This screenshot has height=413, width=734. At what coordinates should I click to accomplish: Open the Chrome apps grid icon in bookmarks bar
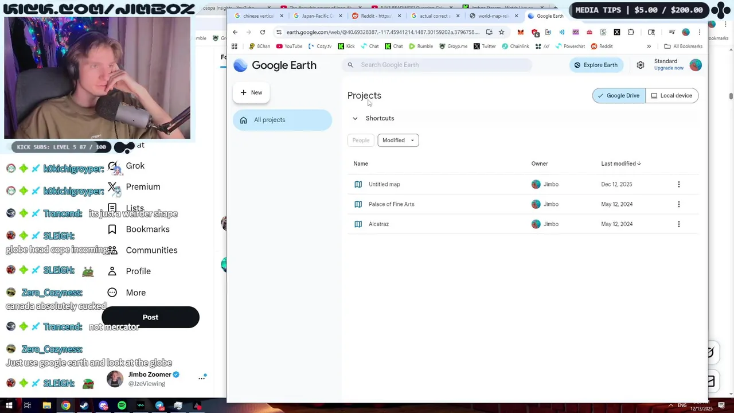pos(234,46)
